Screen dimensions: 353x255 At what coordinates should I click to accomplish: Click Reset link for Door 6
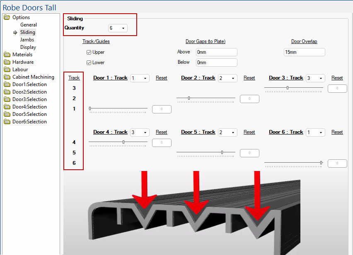tap(337, 132)
